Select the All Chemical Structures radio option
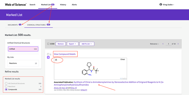 (x=6, y=83)
